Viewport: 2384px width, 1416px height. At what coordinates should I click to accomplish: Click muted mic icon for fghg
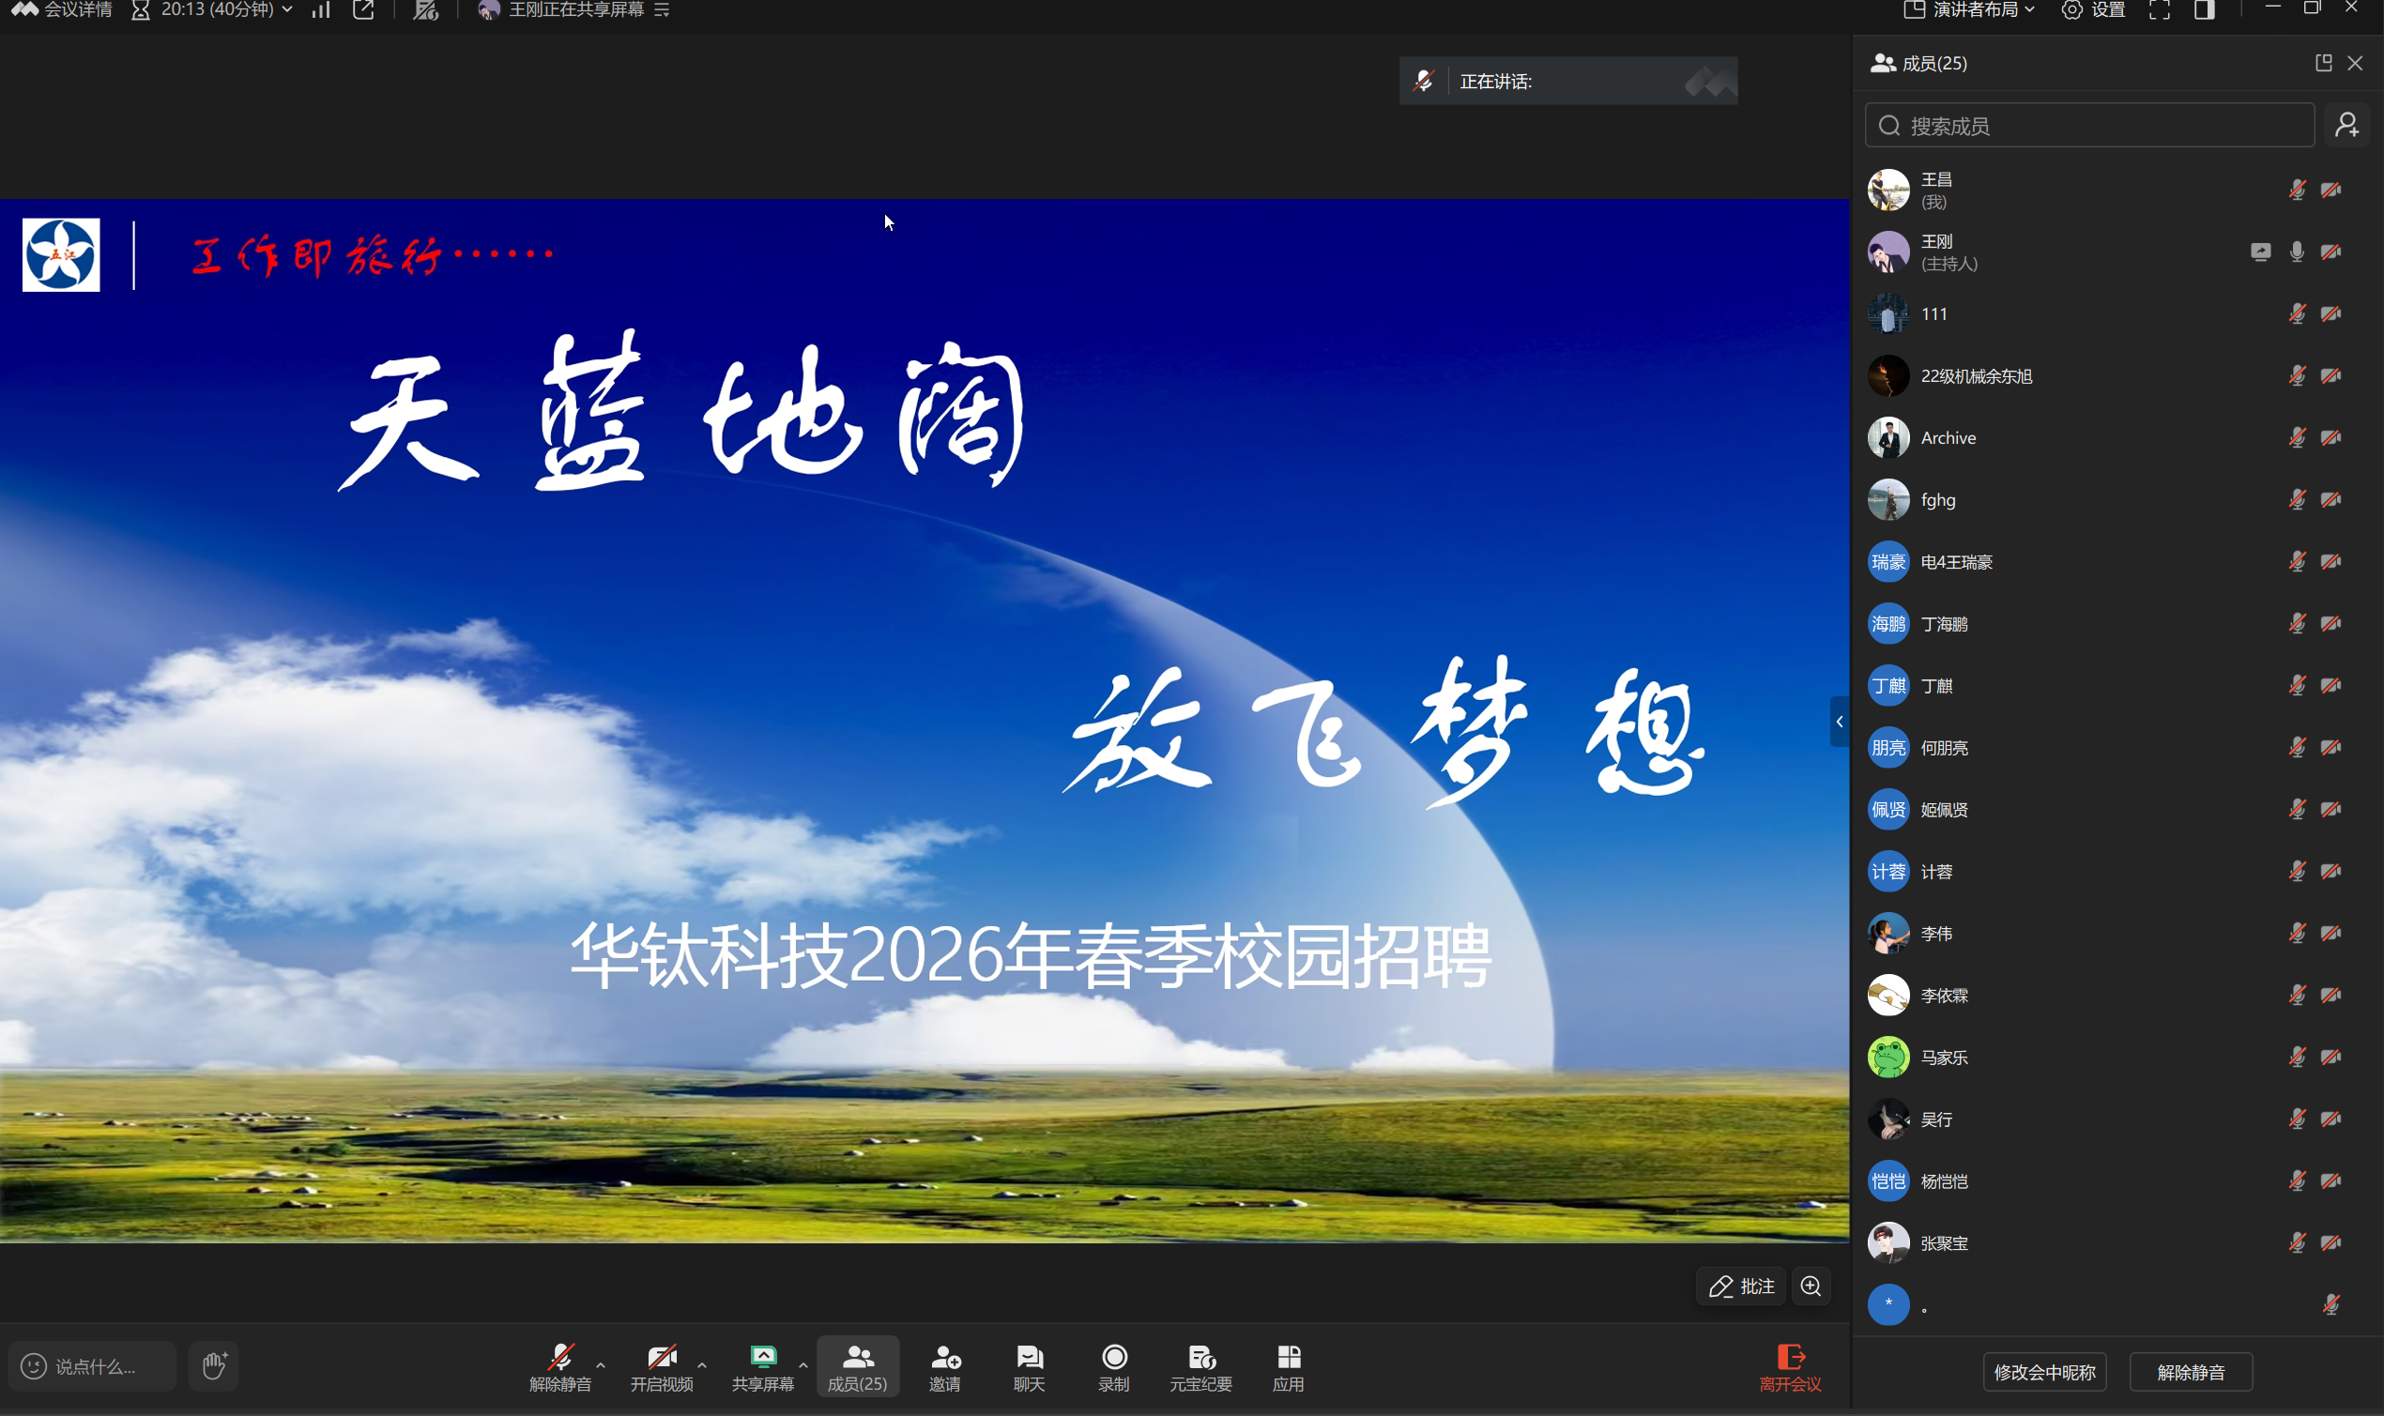(x=2297, y=500)
